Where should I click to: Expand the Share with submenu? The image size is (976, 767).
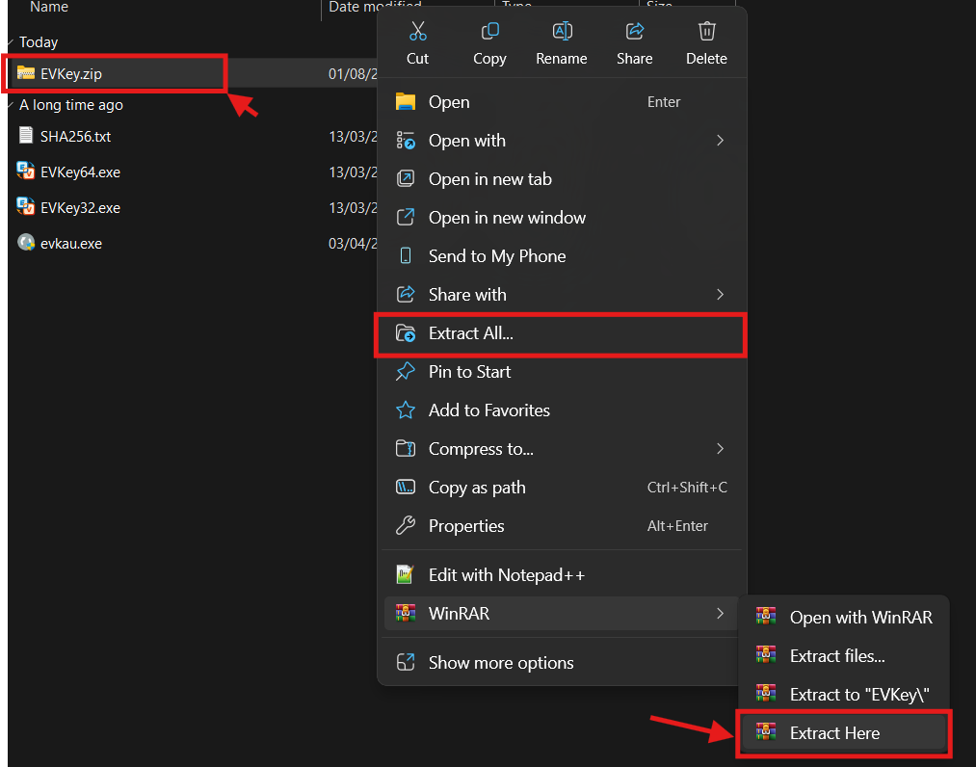tap(720, 295)
